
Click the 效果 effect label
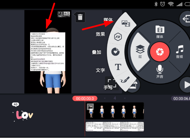[100, 34]
